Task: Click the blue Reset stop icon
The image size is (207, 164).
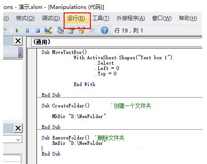Action: 38,31
